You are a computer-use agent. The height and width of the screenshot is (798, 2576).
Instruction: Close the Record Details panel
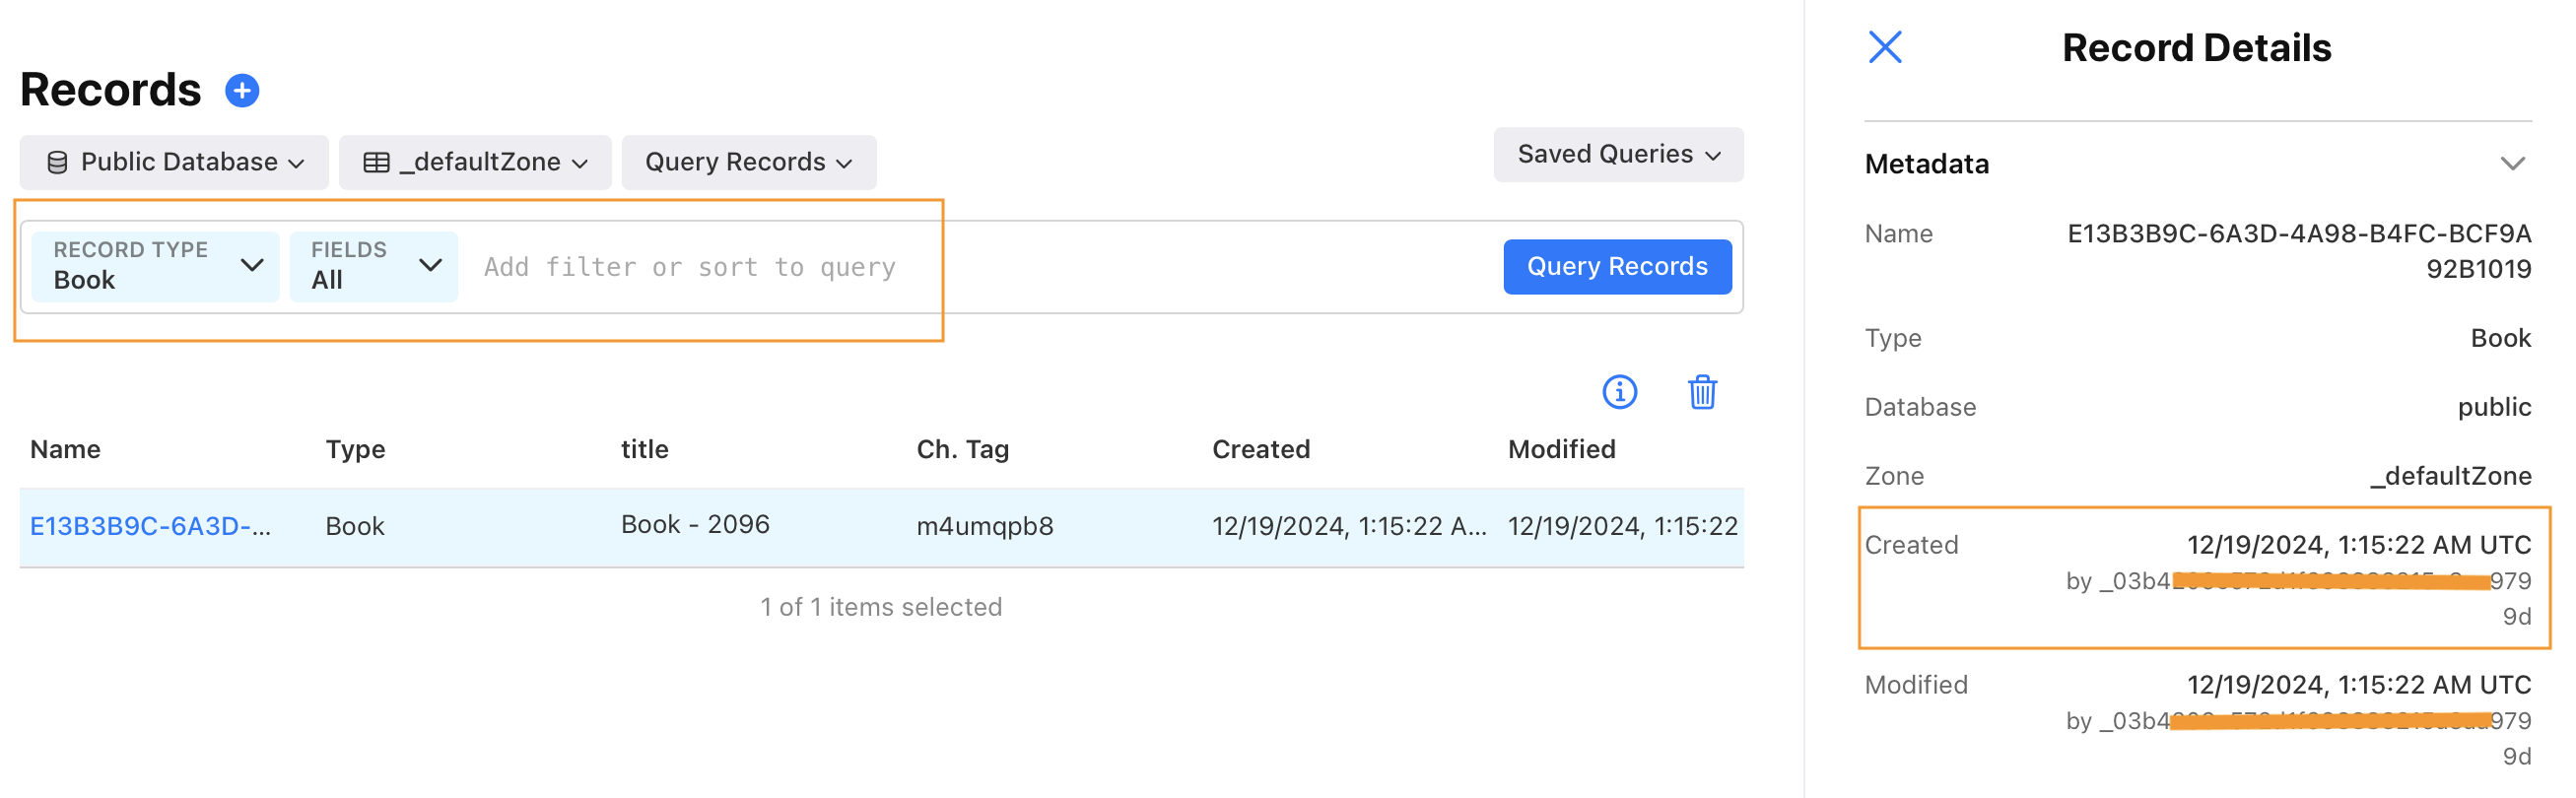1885,47
